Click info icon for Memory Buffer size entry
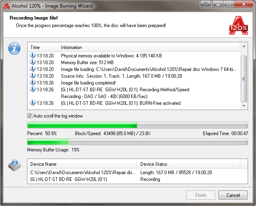 point(32,62)
